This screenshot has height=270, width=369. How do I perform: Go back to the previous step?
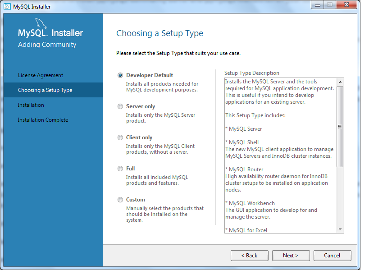(249, 255)
